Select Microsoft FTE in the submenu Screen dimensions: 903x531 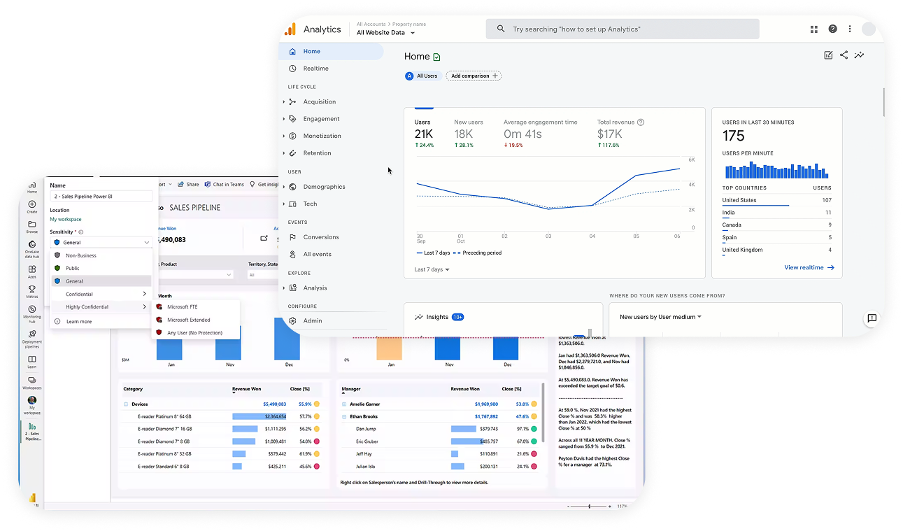[x=196, y=307]
